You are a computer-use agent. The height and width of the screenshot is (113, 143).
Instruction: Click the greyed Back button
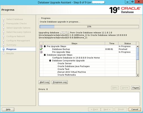pyautogui.click(x=94, y=109)
